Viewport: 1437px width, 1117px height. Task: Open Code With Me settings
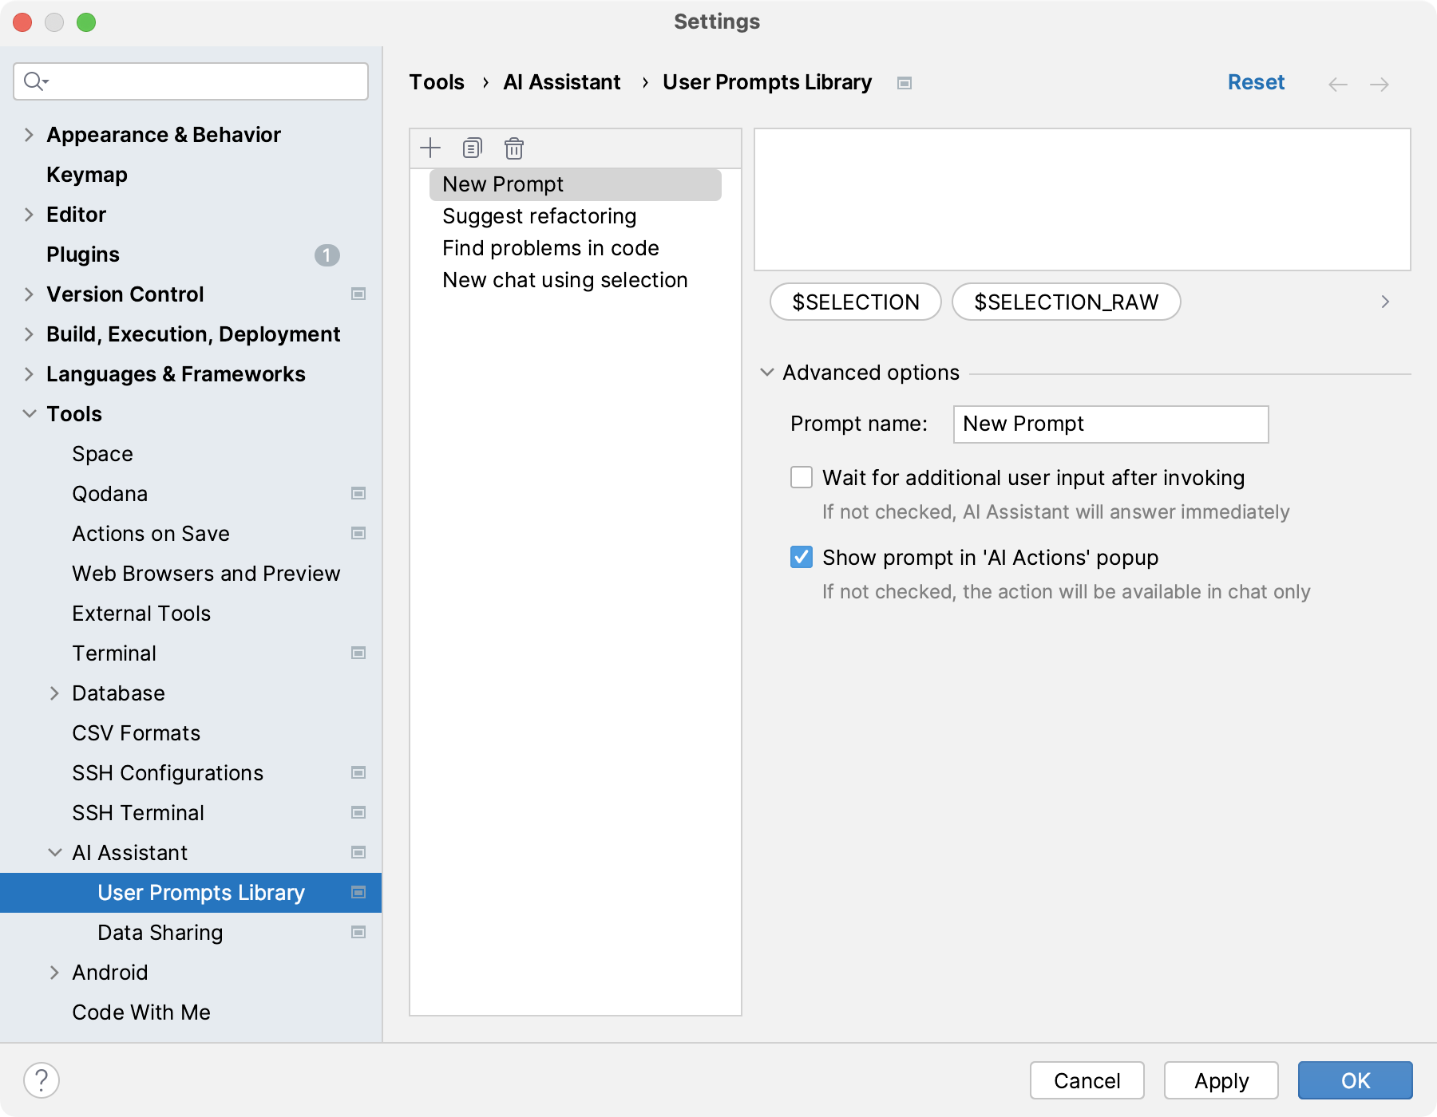click(141, 1012)
